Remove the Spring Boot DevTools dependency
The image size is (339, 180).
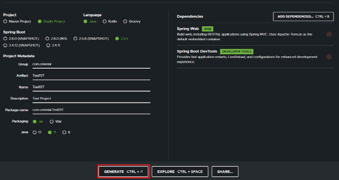(x=329, y=57)
